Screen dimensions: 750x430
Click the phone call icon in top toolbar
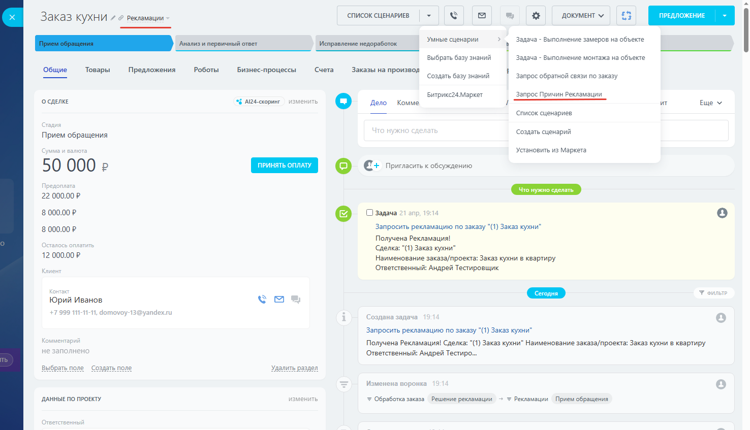(454, 16)
